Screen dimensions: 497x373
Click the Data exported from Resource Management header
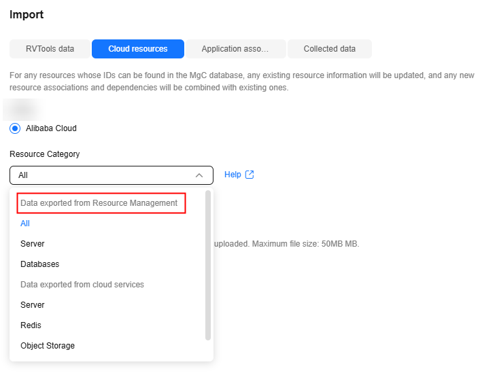click(99, 203)
